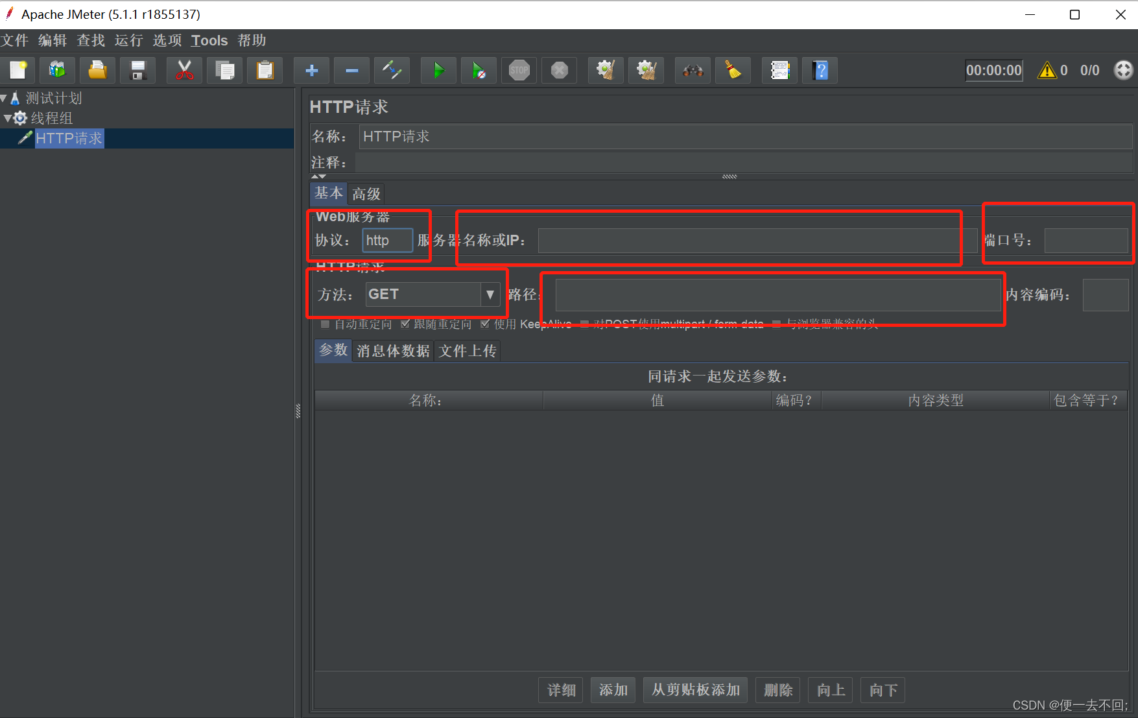Screen dimensions: 1138x718
Task: Open the 帮助 menu
Action: point(252,40)
